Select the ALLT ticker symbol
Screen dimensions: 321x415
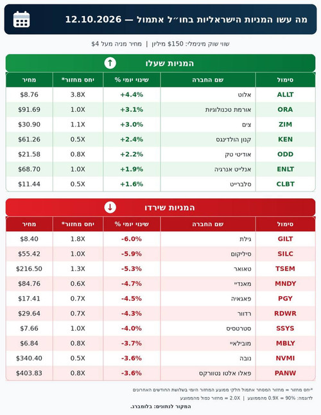click(x=285, y=94)
